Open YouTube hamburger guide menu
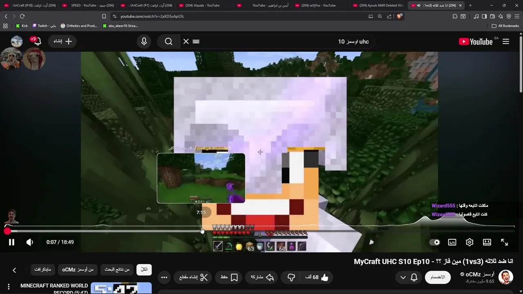This screenshot has height=294, width=523. coord(506,41)
